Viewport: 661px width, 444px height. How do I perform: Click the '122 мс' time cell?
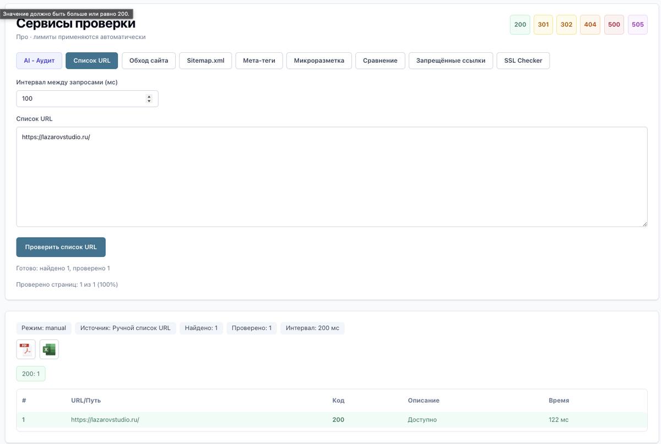[559, 420]
